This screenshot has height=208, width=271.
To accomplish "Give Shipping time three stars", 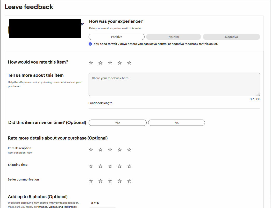I will coord(110,166).
